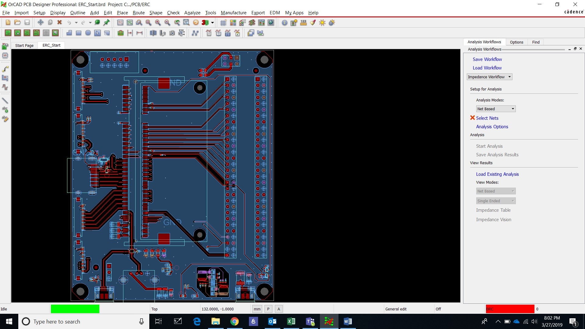Expand the View Modes Net Based dropdown
Screen dimensions: 585x329
point(513,191)
